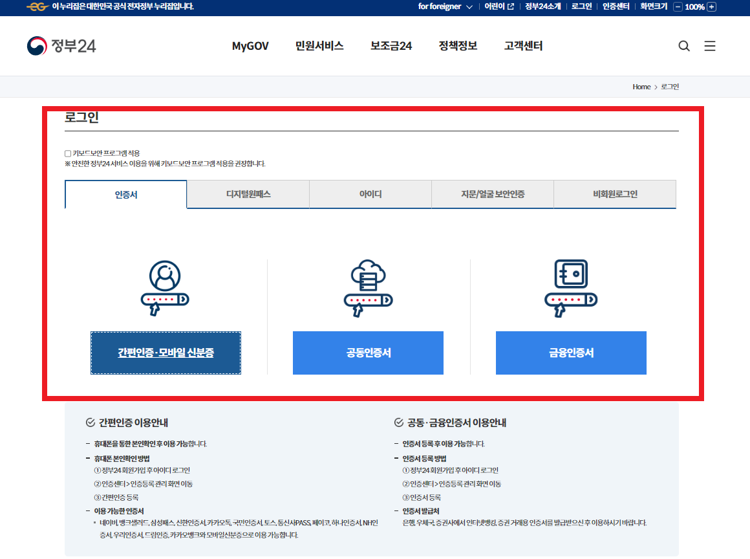Switch to the 디지털원패스 tab
The height and width of the screenshot is (559, 750).
(x=248, y=194)
